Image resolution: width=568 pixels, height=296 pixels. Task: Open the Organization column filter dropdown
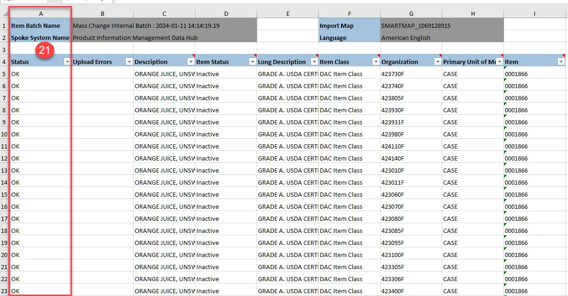tap(437, 62)
